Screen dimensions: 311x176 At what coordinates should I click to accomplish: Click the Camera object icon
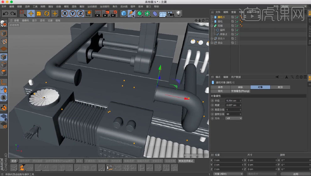pyautogui.click(x=171, y=13)
